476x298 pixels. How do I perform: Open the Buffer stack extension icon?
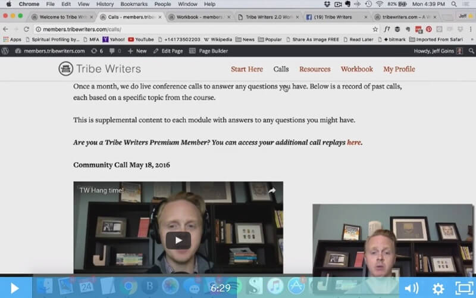click(397, 29)
